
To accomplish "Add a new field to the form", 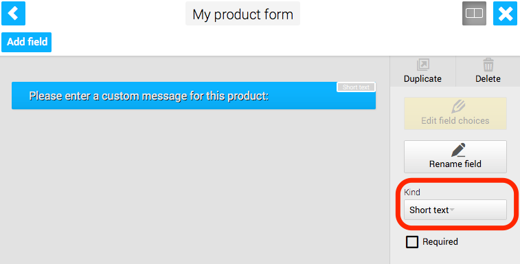I will [27, 42].
